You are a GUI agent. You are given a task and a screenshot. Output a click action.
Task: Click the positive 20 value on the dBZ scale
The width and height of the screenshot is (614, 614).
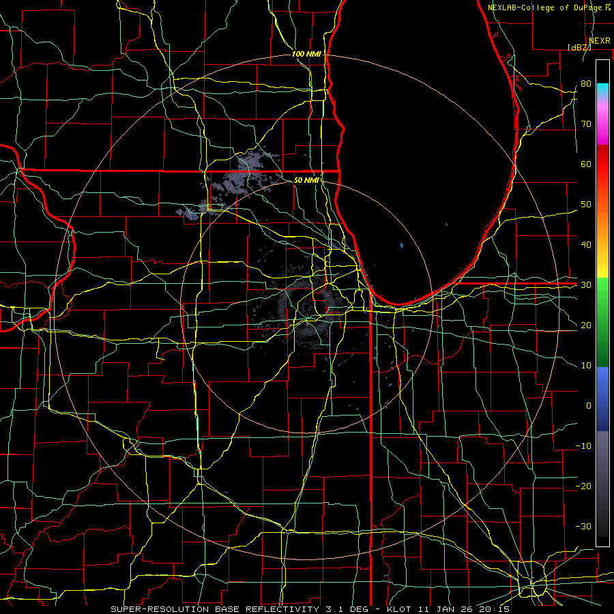pyautogui.click(x=586, y=325)
